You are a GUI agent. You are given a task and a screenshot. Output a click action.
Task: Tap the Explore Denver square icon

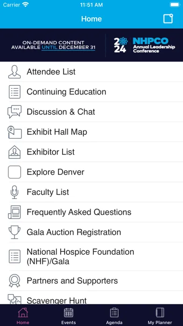point(14,172)
